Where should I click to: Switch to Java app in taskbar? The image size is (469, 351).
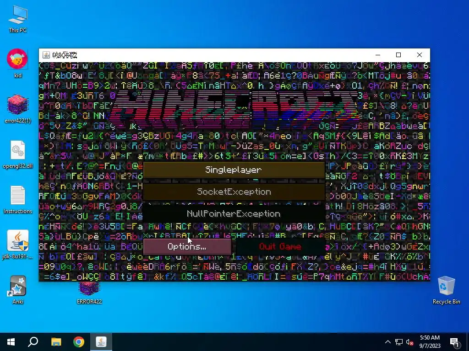click(101, 342)
